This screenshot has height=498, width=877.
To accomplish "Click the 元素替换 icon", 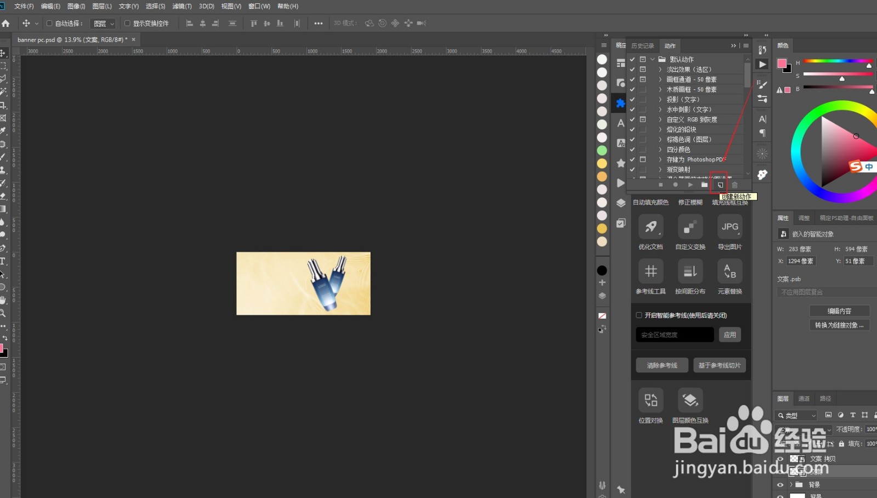I will pos(730,271).
